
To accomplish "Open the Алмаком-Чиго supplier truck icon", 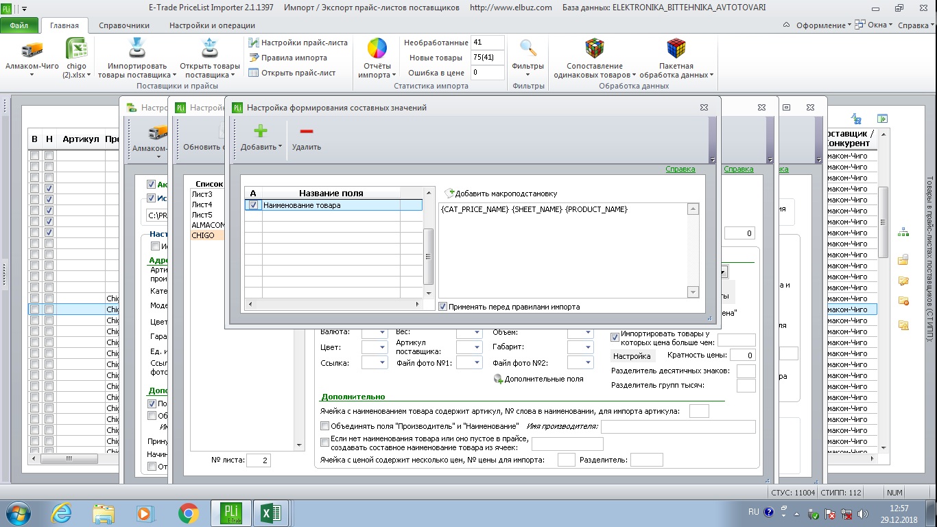I will click(x=32, y=49).
